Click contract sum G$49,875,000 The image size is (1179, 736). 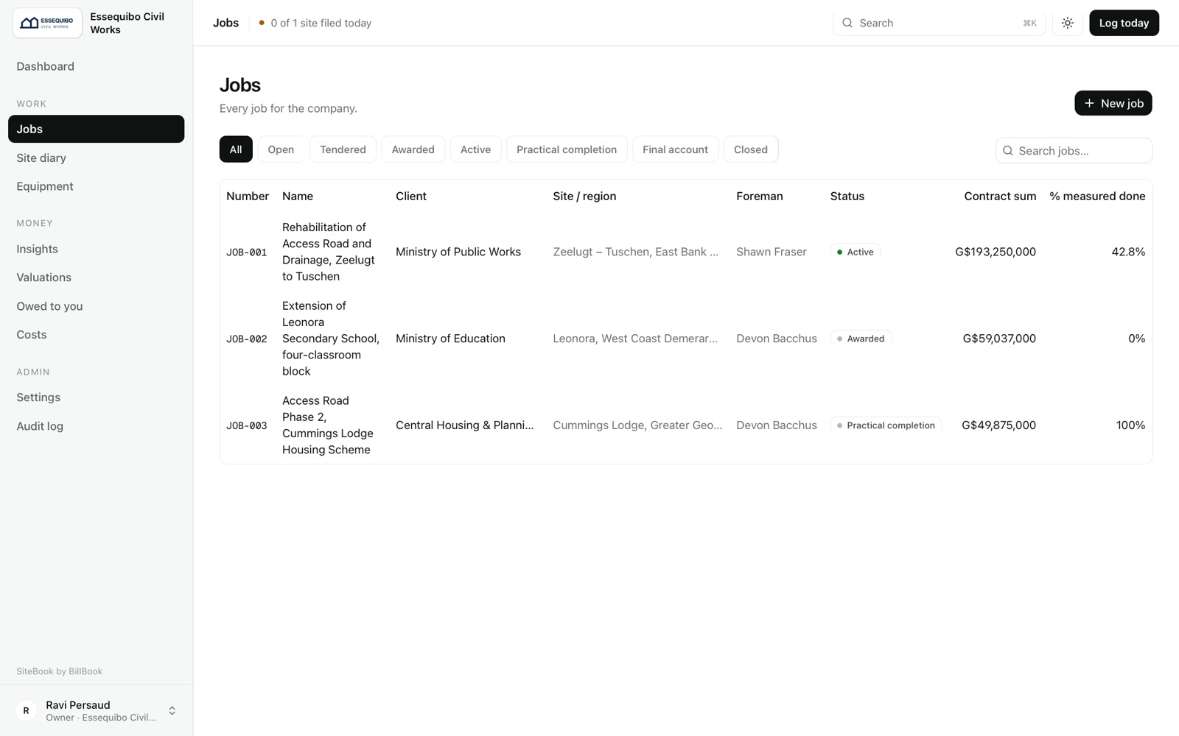pos(998,425)
